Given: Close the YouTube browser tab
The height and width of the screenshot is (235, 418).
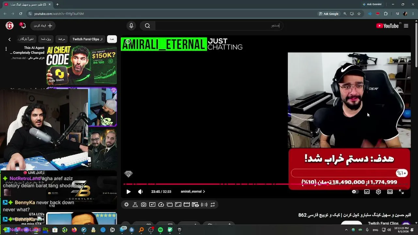Looking at the screenshot, I should [50, 4].
